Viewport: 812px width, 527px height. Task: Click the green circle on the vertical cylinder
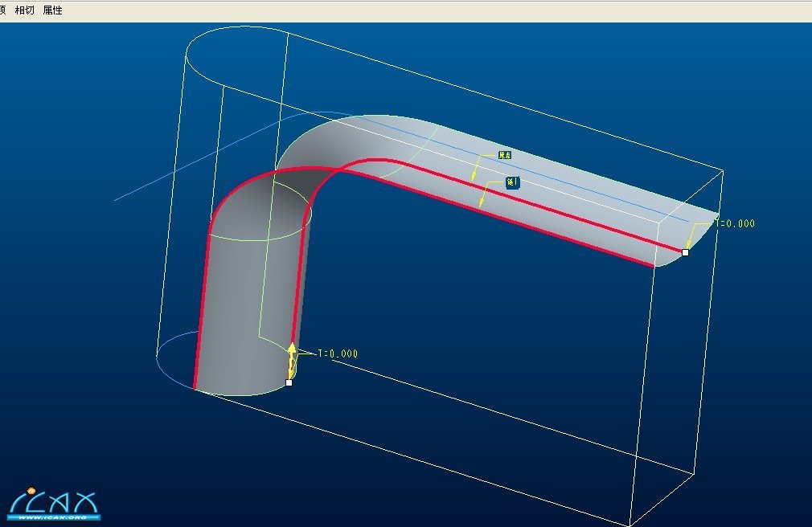(x=241, y=238)
